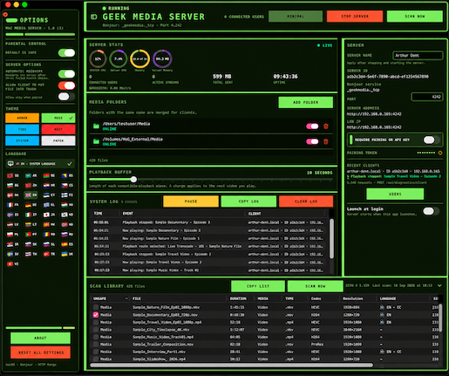The width and height of the screenshot is (449, 376).
Task: Click the folder icon of /Users/testuser/Media
Action: point(96,126)
